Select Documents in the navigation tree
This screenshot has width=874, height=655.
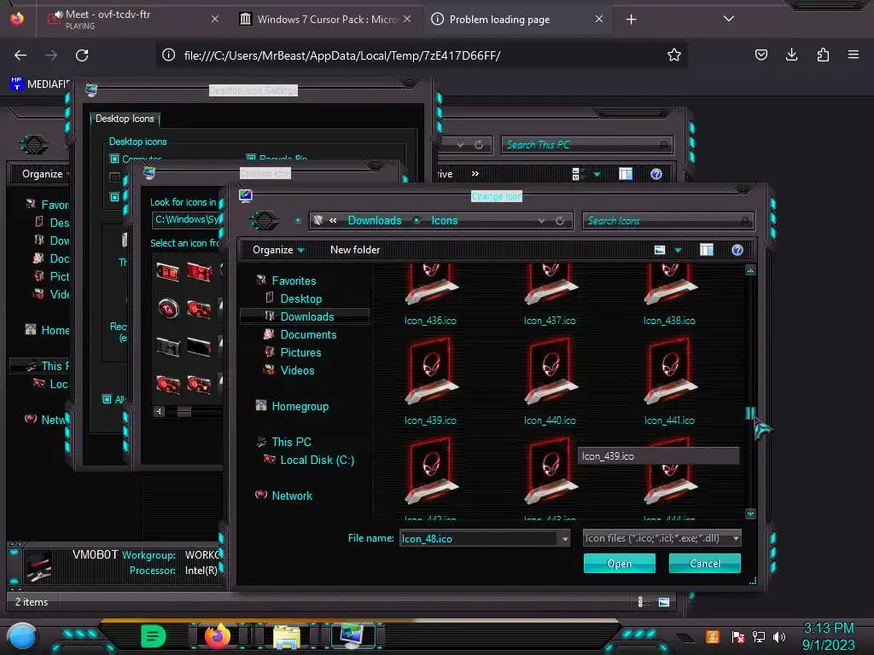(x=308, y=334)
